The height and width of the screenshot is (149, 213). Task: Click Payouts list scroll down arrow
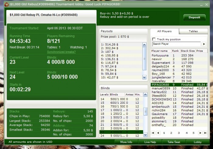point(145,77)
